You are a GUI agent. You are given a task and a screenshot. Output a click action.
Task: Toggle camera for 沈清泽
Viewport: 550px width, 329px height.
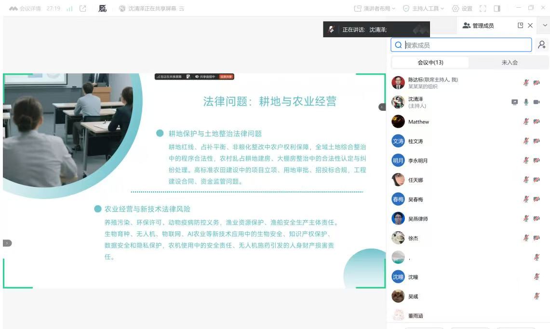(x=537, y=102)
